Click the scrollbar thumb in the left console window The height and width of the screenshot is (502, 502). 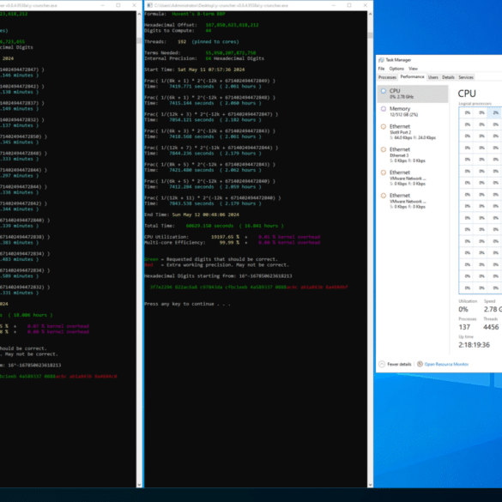tap(139, 40)
